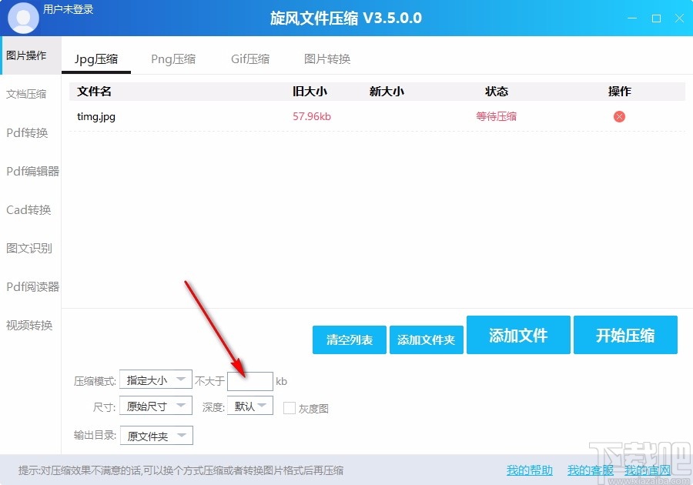Select the Pdf编辑器 feature
The height and width of the screenshot is (485, 693).
(30, 171)
